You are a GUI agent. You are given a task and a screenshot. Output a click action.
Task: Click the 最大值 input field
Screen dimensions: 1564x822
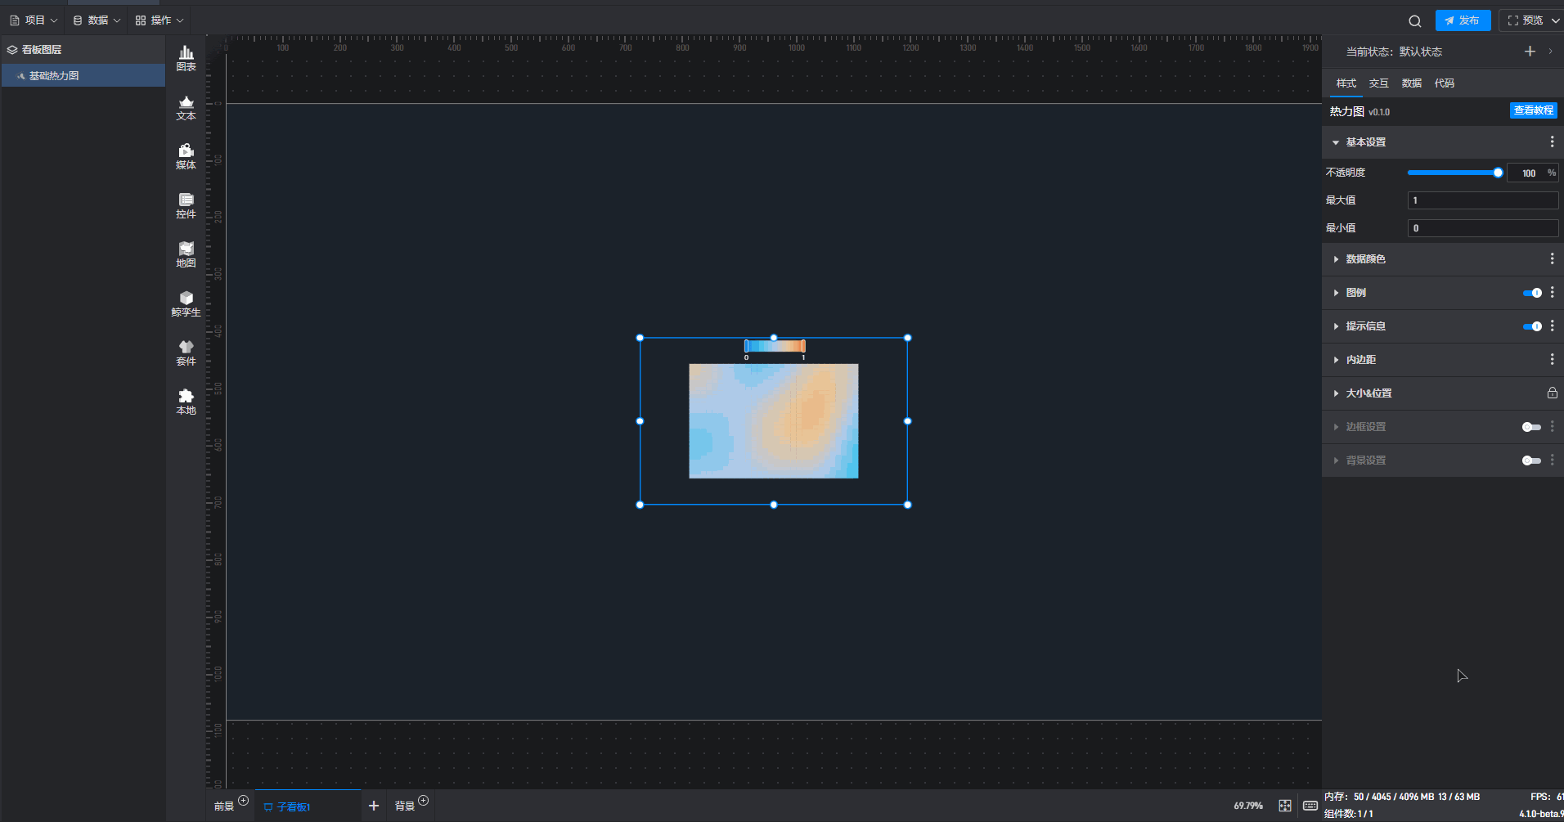click(x=1481, y=200)
